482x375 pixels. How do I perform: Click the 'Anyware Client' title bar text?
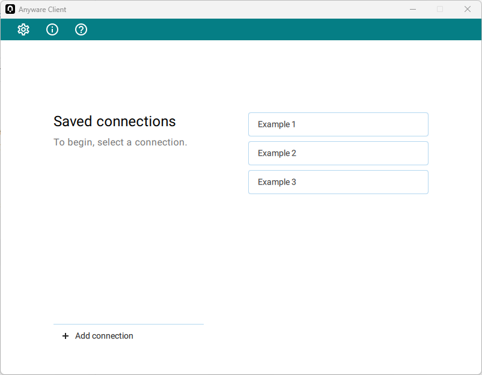click(43, 10)
